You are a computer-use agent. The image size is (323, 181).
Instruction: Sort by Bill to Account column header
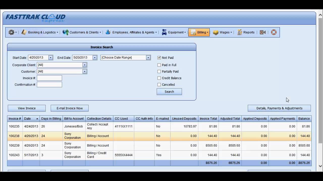pos(74,119)
